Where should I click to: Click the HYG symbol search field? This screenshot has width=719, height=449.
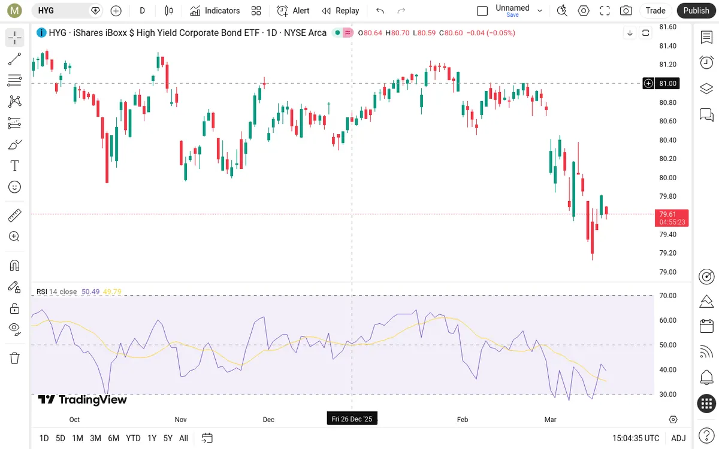click(67, 11)
